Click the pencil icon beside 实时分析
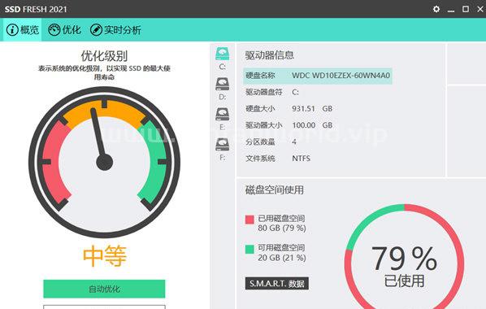The height and width of the screenshot is (309, 486). tap(96, 30)
